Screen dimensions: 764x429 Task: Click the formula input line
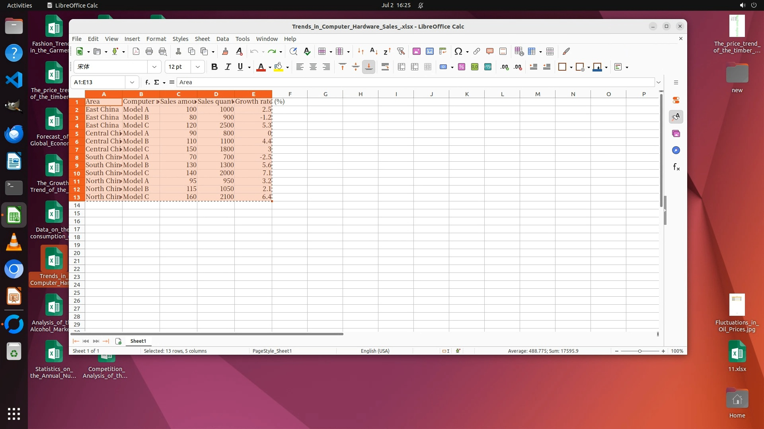click(414, 82)
